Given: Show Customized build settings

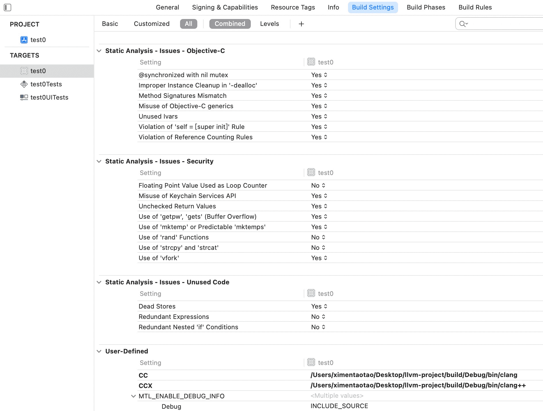Looking at the screenshot, I should (x=152, y=24).
